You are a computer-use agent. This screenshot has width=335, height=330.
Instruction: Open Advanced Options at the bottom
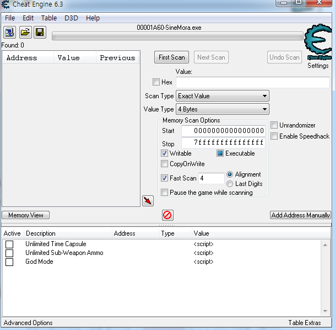pyautogui.click(x=28, y=323)
